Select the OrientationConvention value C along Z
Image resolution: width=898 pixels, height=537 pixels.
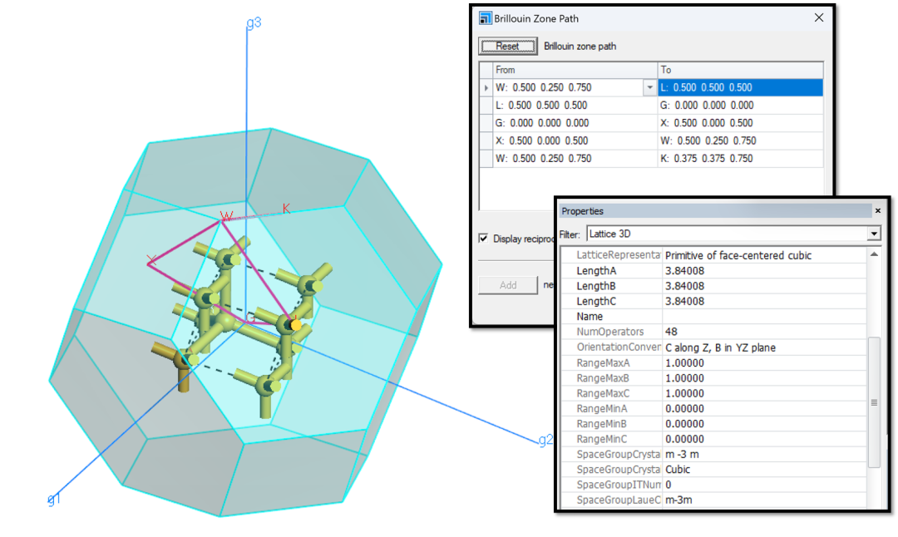765,347
